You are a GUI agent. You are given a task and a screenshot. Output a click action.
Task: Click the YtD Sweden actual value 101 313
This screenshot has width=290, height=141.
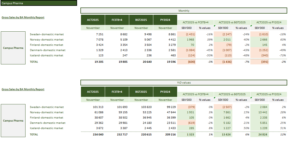click(x=96, y=107)
